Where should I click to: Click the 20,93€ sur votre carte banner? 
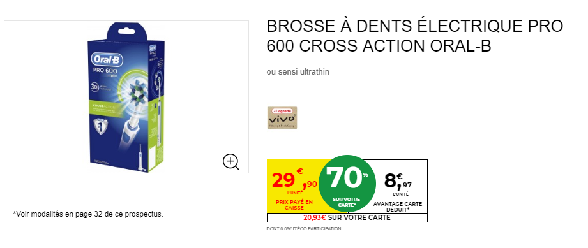(x=347, y=217)
